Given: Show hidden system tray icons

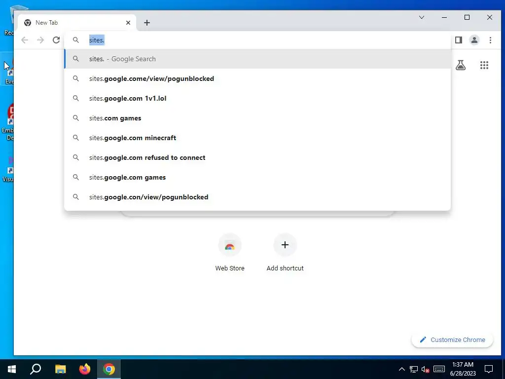Looking at the screenshot, I should tap(401, 369).
